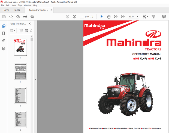This screenshot has width=169, height=133.
Task: Delete page using trash icon
Action: (21, 31)
